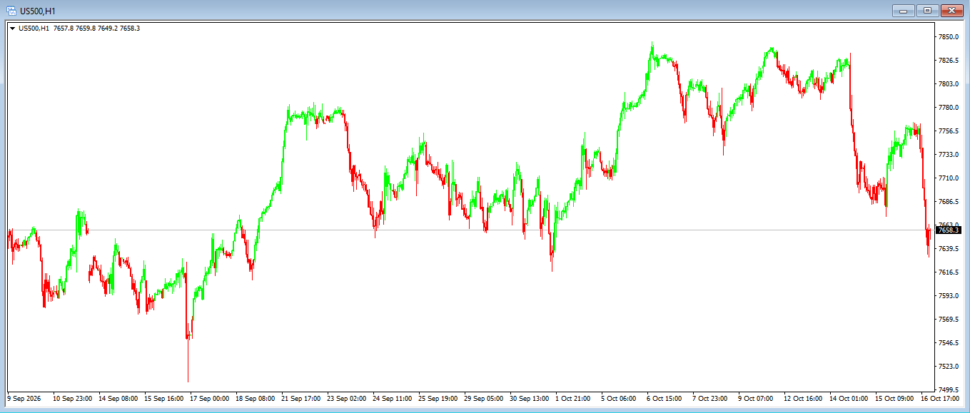The width and height of the screenshot is (970, 413).
Task: Click the 9 Oct 07:00 time label
Action: point(756,399)
